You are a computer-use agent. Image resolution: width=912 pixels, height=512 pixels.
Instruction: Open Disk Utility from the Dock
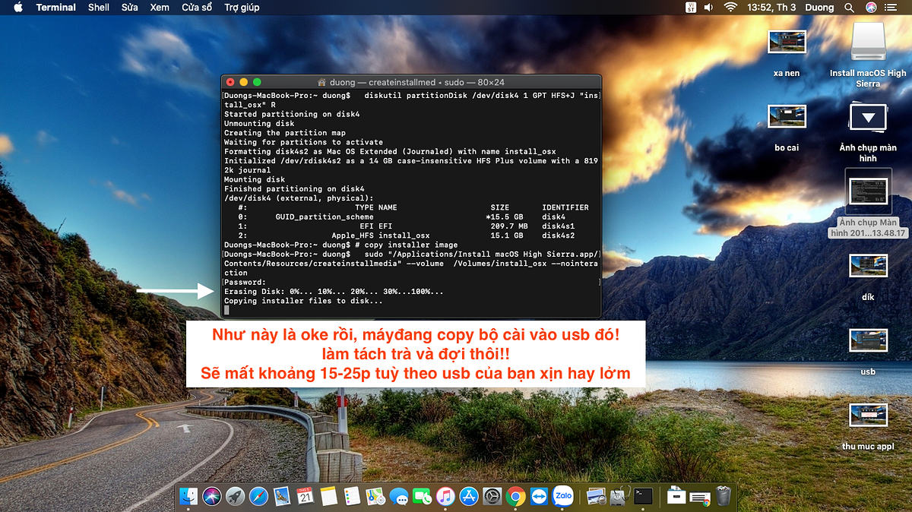(619, 496)
